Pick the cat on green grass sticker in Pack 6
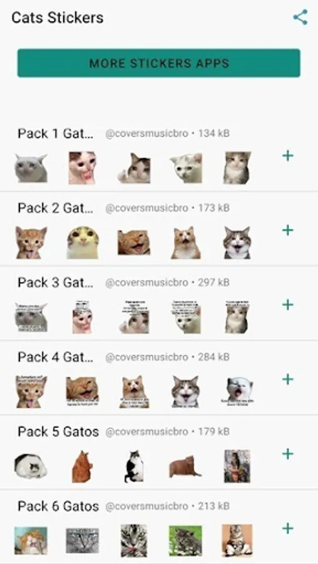 [185, 541]
